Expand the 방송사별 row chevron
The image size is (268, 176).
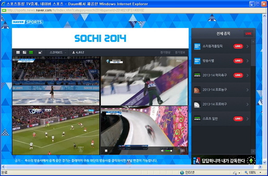click(x=247, y=61)
